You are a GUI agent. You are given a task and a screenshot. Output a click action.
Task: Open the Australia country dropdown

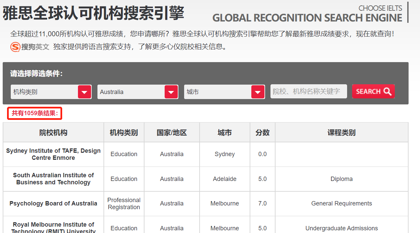(138, 92)
